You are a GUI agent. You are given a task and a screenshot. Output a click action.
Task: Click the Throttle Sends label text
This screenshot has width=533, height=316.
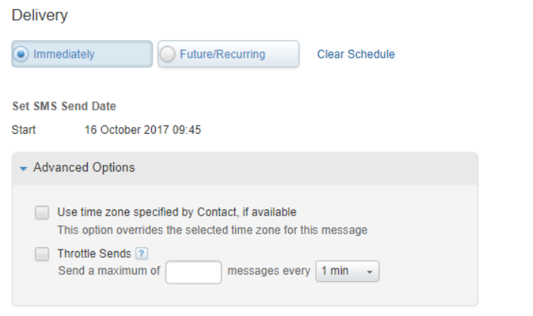(x=95, y=253)
